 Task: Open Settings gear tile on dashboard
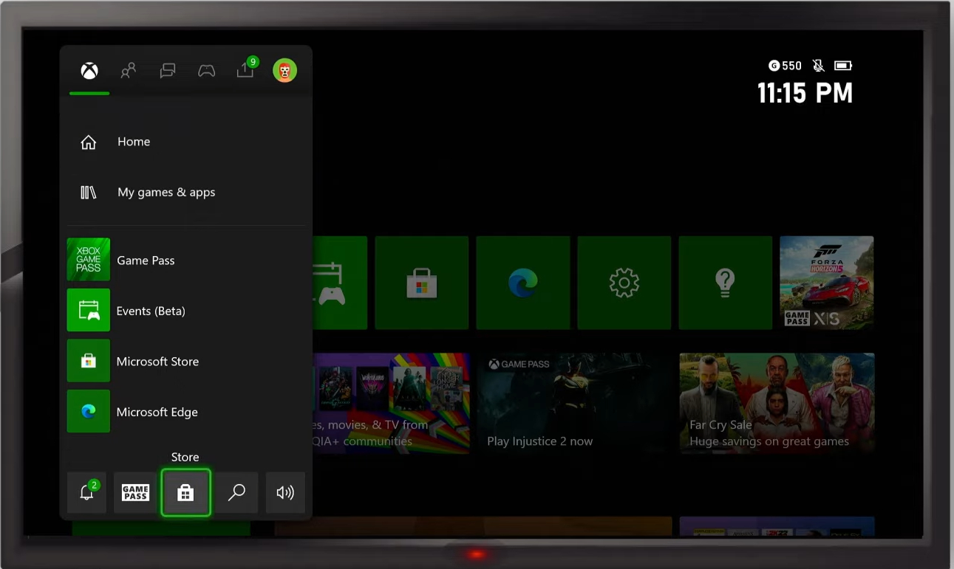pyautogui.click(x=624, y=283)
